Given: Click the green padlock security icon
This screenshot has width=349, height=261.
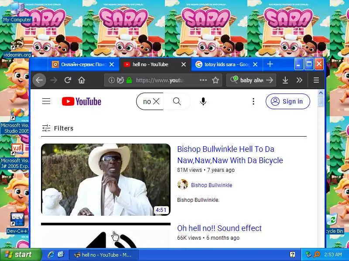Looking at the screenshot, I should (x=129, y=80).
